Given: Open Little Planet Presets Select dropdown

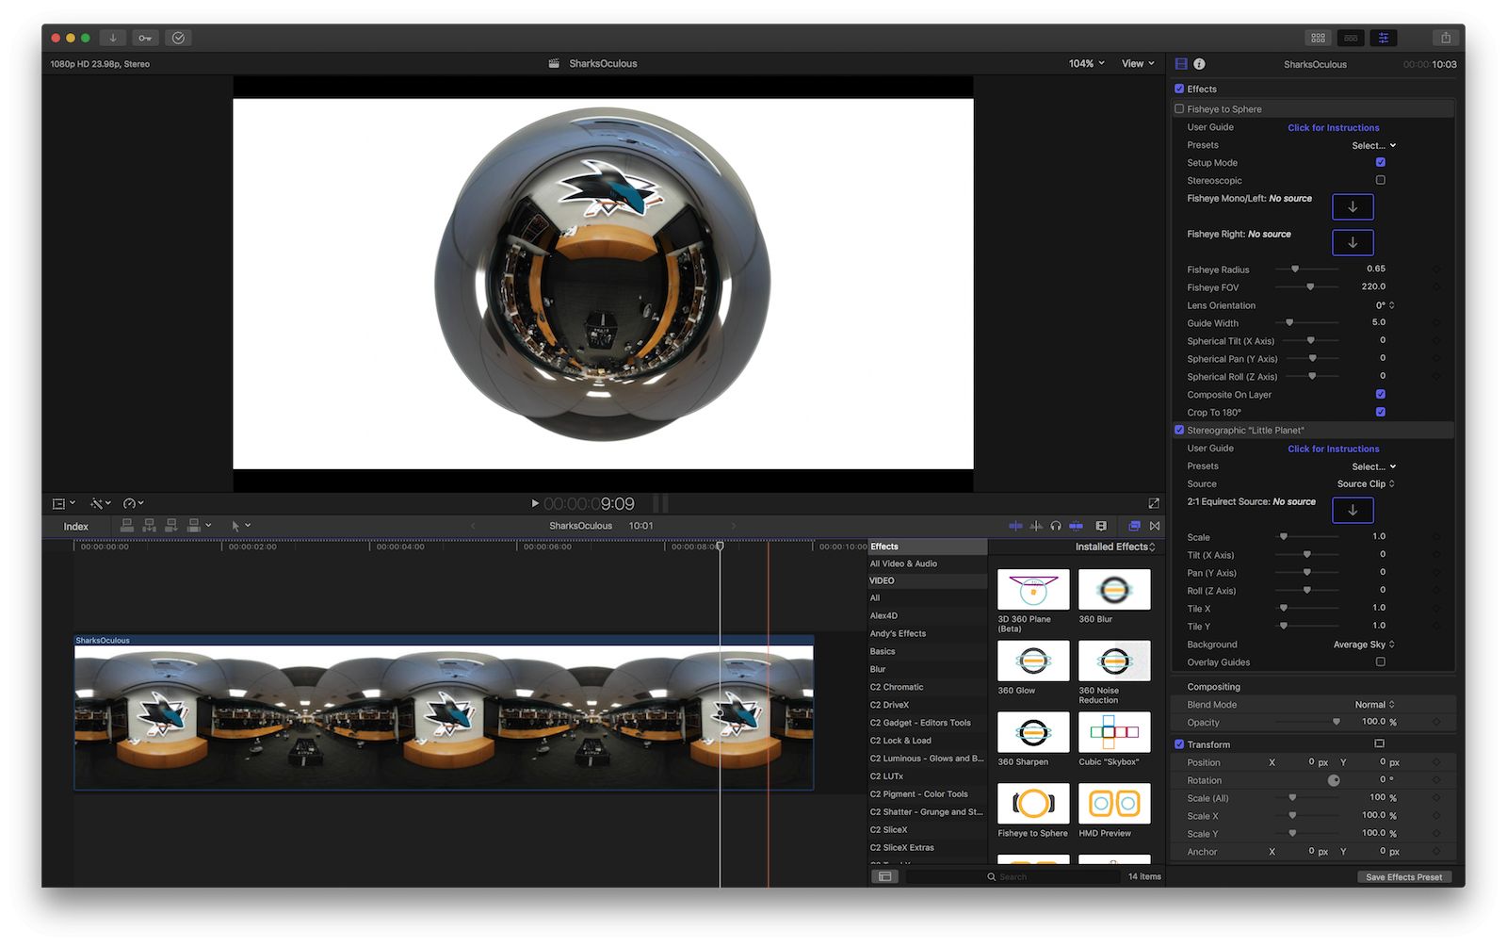Looking at the screenshot, I should pos(1374,466).
